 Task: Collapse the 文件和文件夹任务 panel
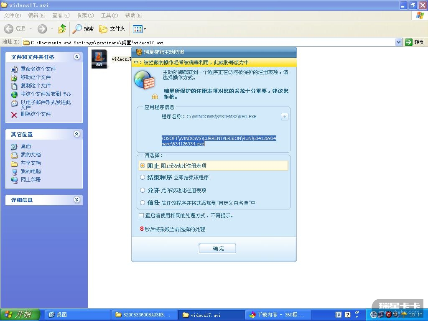77,56
